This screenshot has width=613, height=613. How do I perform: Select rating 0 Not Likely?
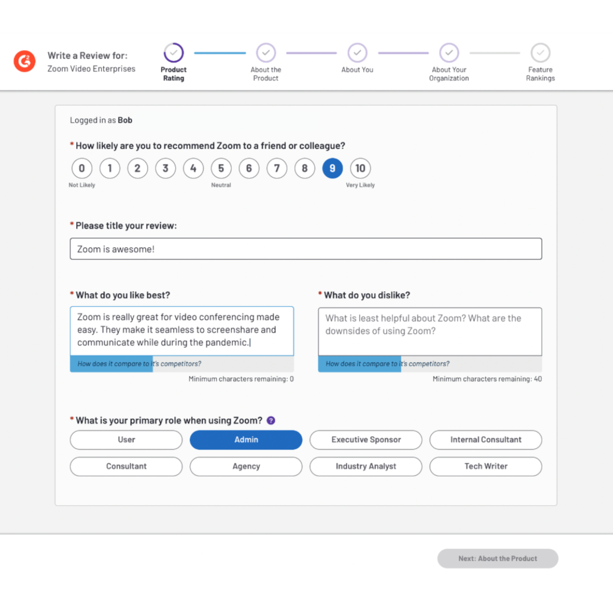click(82, 168)
